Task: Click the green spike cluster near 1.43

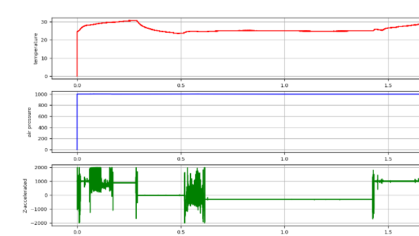Action: click(373, 195)
